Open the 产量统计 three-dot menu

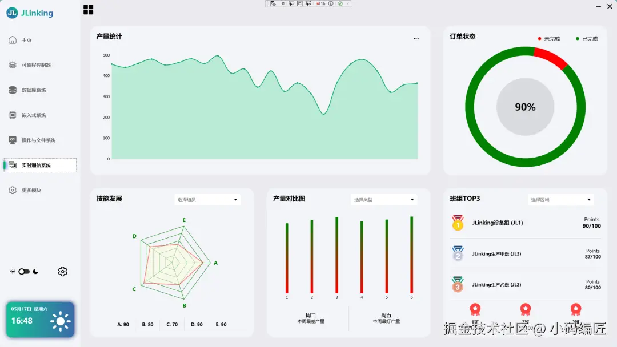[416, 38]
